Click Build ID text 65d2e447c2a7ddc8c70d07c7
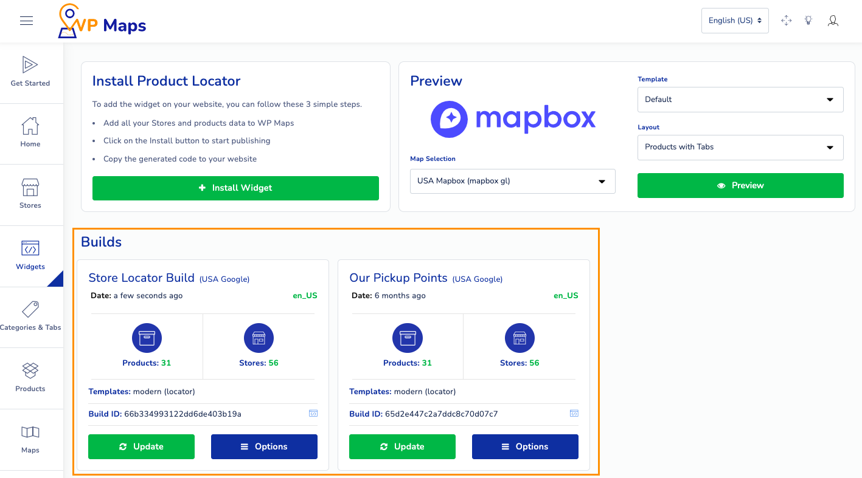The width and height of the screenshot is (862, 478). (442, 414)
